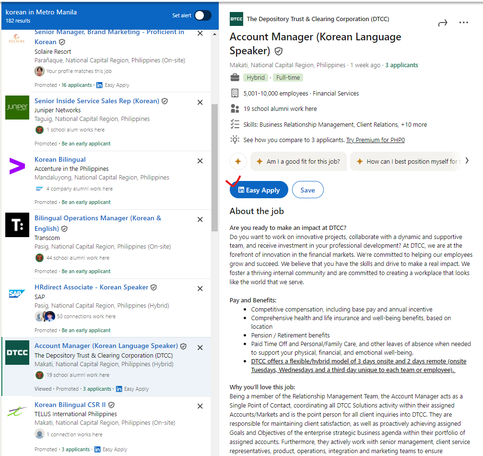The image size is (483, 456).
Task: Click verified badge on Korean Bilingual CSR II
Action: coord(111,405)
